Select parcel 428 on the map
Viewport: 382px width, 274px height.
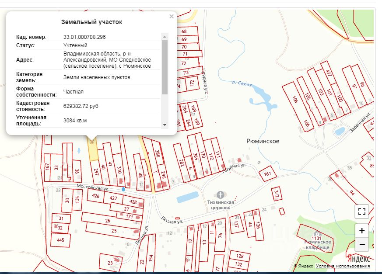133,202
